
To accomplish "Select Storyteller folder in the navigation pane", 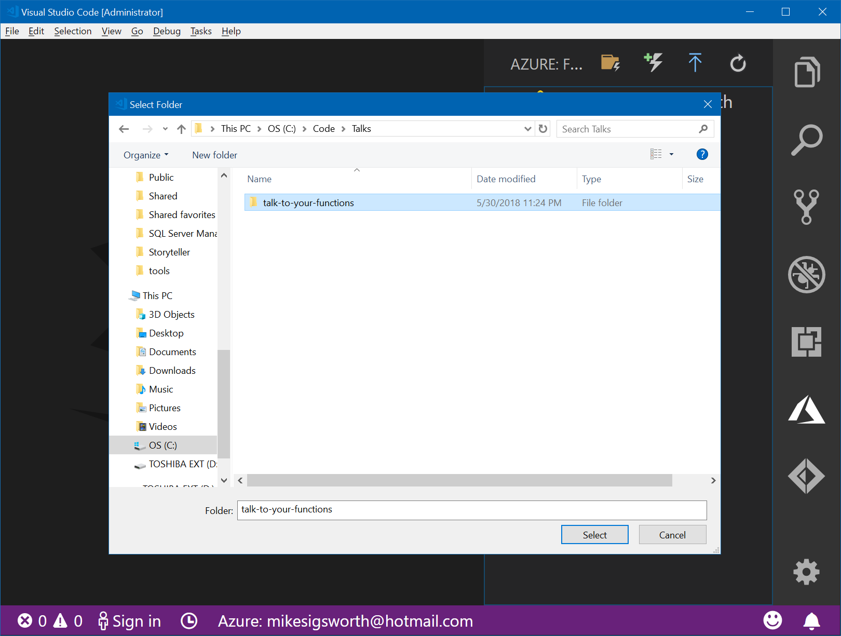I will [169, 252].
